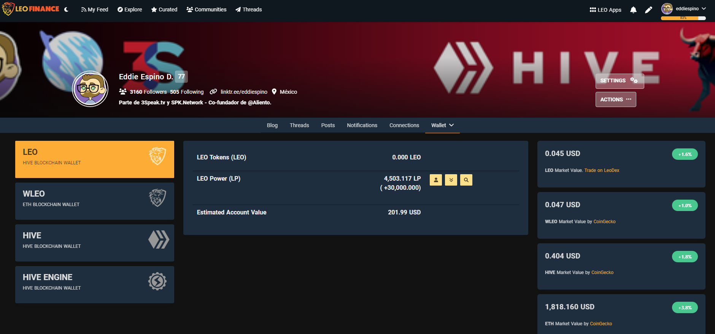Viewport: 715px width, 334px height.
Task: Open Trade on LeoDex link
Action: click(602, 170)
